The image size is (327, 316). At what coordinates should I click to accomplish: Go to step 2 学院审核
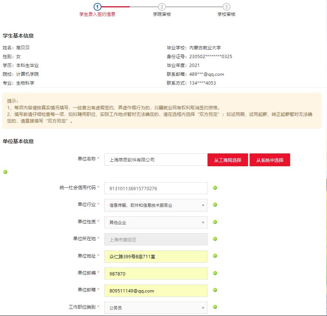[x=162, y=7]
